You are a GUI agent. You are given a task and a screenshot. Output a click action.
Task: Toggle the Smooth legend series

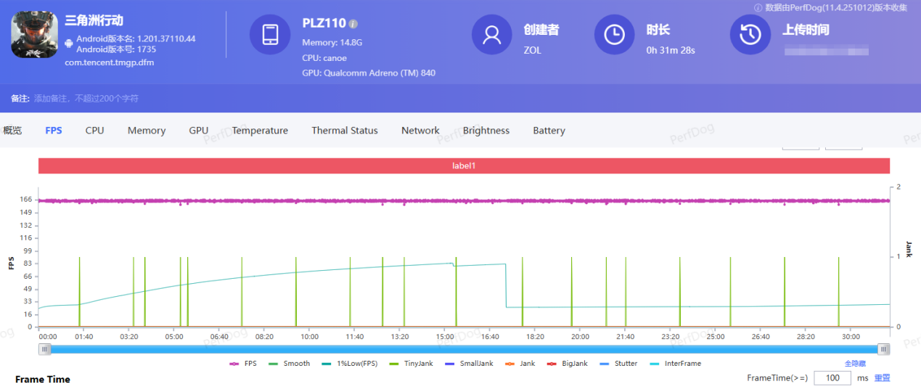(x=289, y=364)
